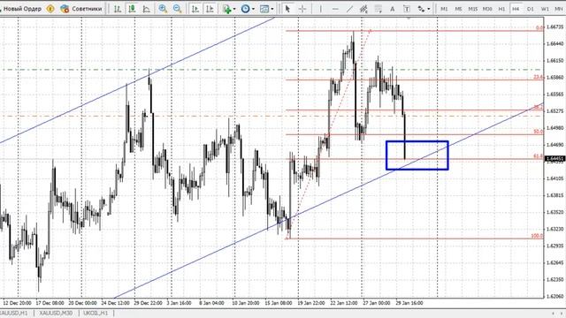Click the Новый Ордер (New Order) button

tap(21, 8)
